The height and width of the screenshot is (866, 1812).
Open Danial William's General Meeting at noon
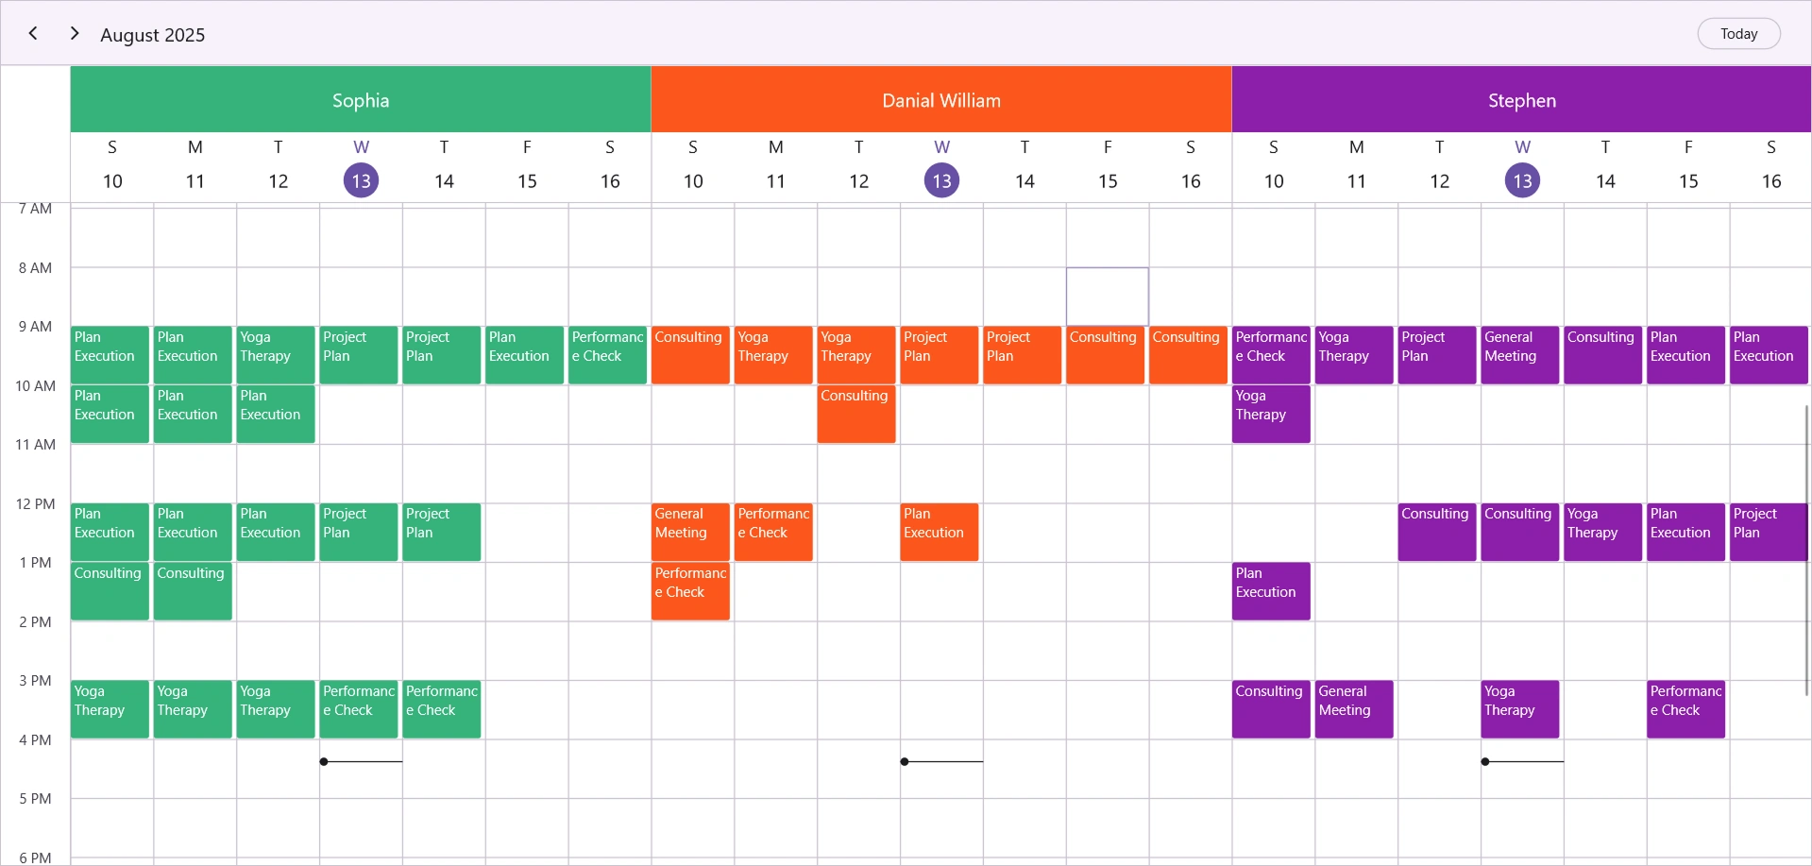pos(690,532)
